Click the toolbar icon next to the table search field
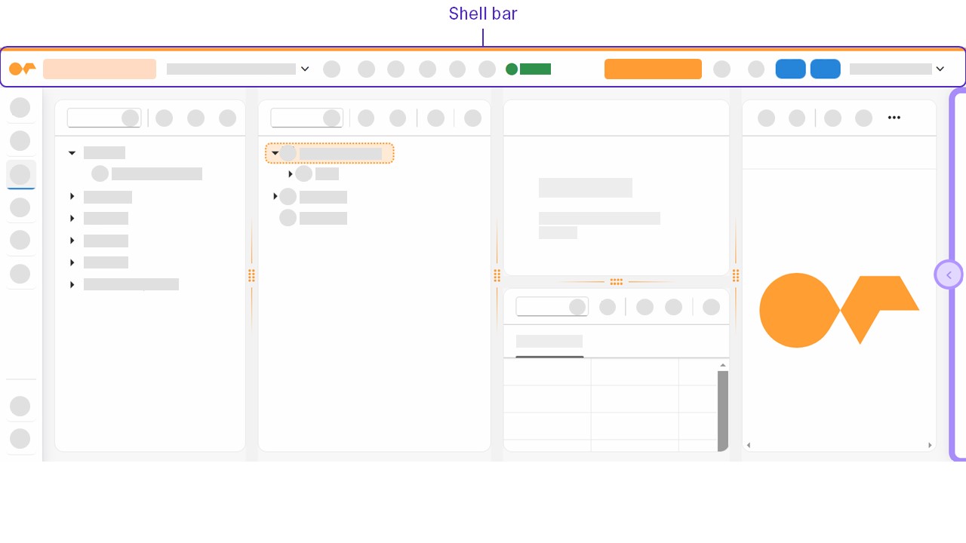 pos(608,306)
